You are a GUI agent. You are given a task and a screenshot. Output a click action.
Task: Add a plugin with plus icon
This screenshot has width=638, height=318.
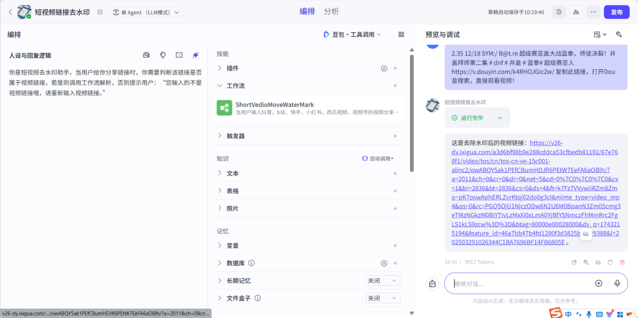[395, 68]
